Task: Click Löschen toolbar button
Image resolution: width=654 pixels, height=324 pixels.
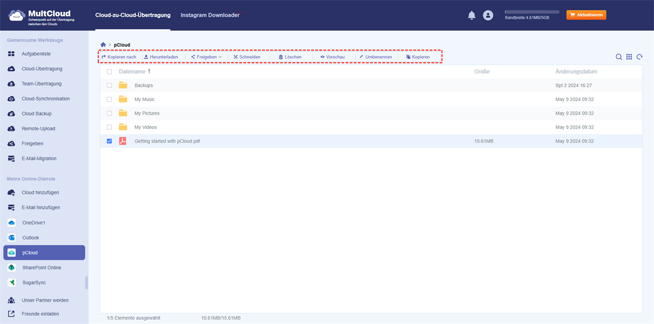Action: (x=290, y=57)
